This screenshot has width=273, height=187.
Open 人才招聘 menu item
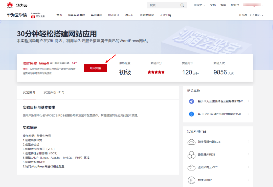point(165,15)
